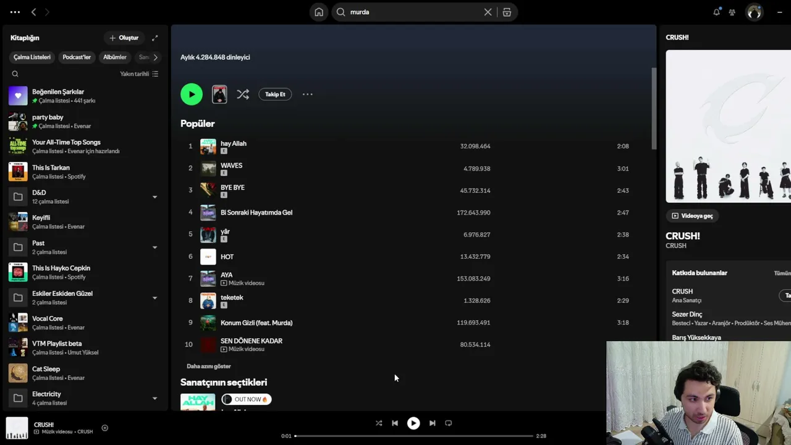Open the Browse icon beside search
The height and width of the screenshot is (445, 791).
point(507,12)
